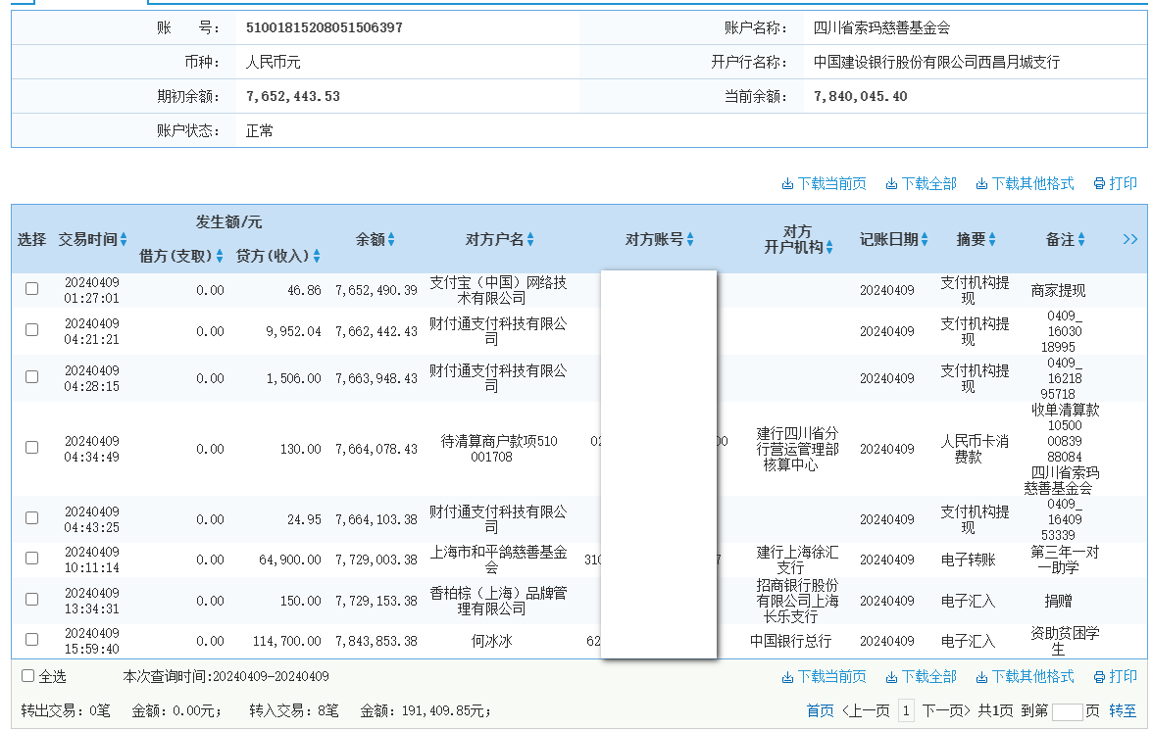Click the 1,506.00 credit amount
The image size is (1152, 730).
click(294, 379)
